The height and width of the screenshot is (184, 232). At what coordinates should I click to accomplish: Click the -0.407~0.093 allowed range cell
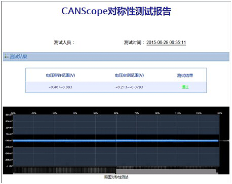[60, 87]
